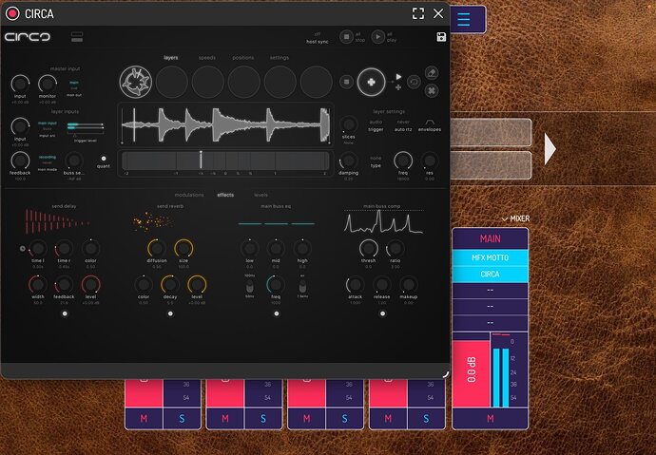Click the MFX MOTTO slot in the mixer
This screenshot has height=455, width=656.
click(490, 257)
